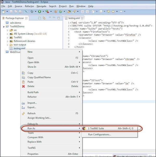This screenshot has height=157, width=156.
Task: Expand the test-output folder node
Action: click(x=8, y=45)
